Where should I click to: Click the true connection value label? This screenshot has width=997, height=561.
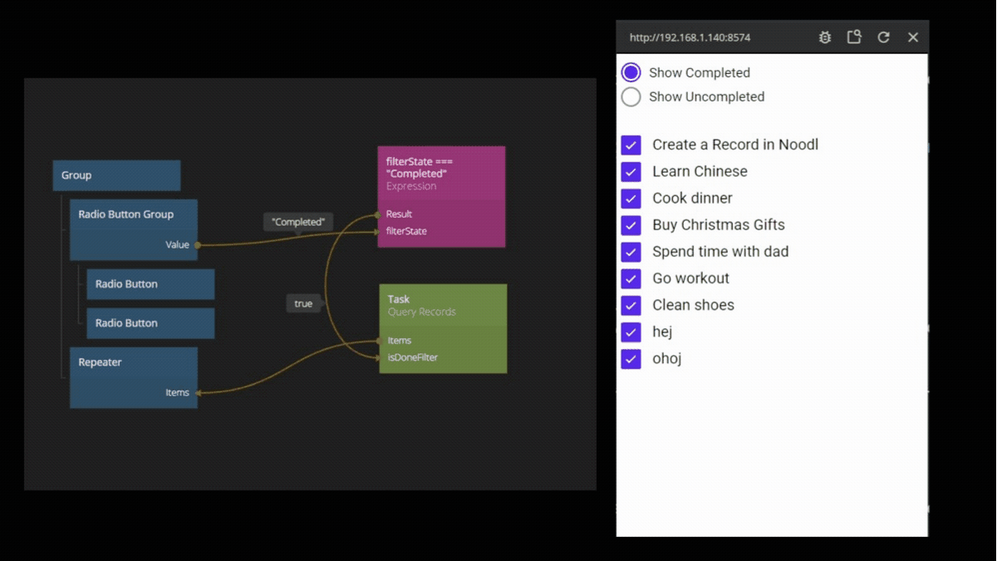303,303
